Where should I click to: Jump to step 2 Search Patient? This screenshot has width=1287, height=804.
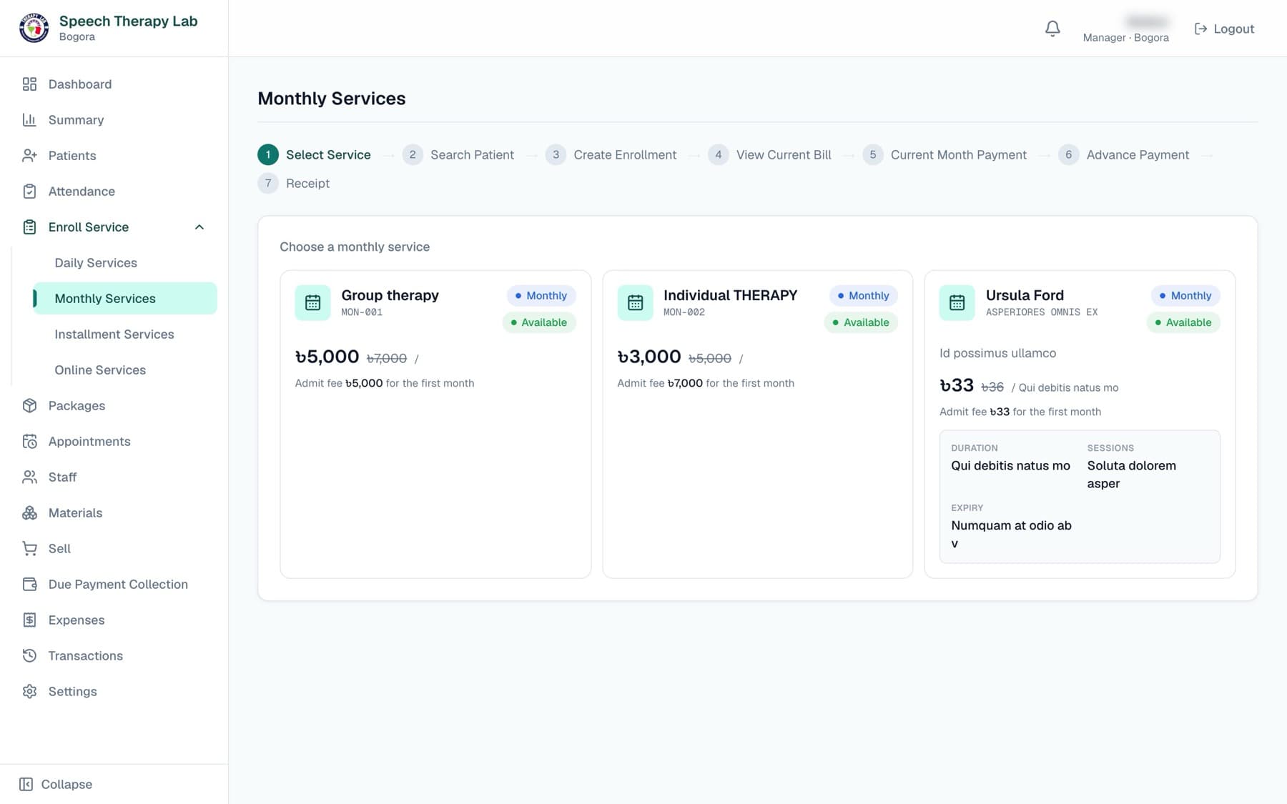pyautogui.click(x=458, y=154)
